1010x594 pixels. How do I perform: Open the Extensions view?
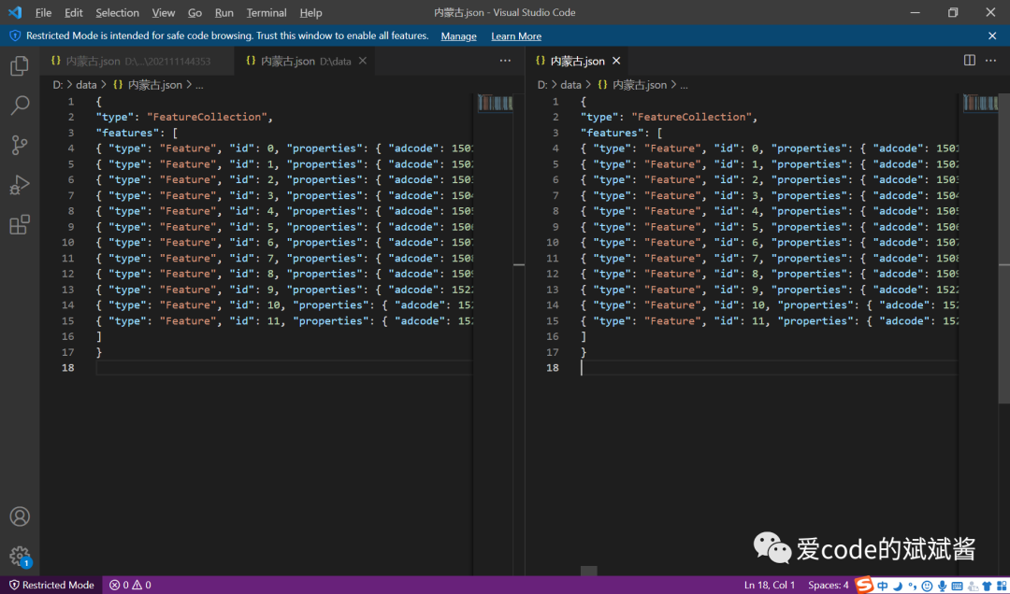(20, 224)
